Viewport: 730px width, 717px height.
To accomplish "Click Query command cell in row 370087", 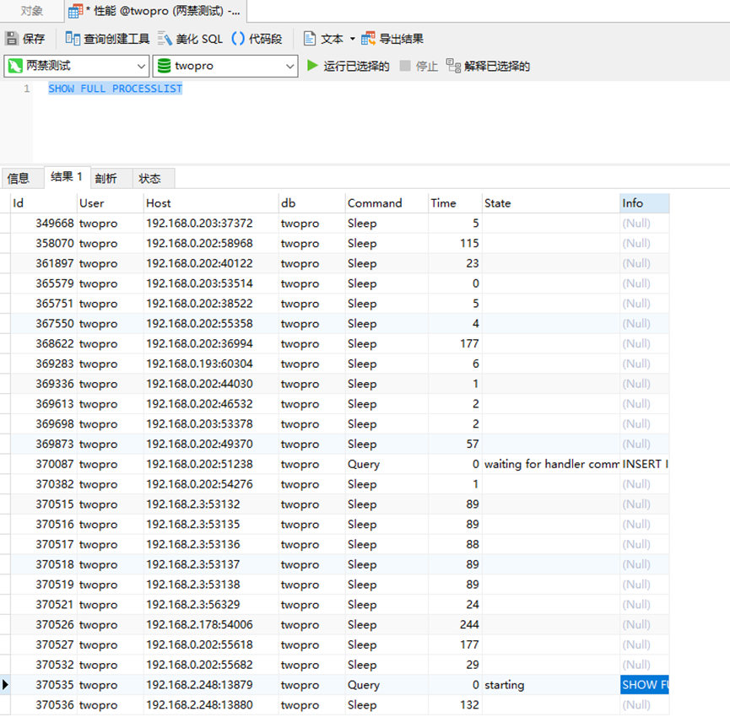I will tap(387, 464).
